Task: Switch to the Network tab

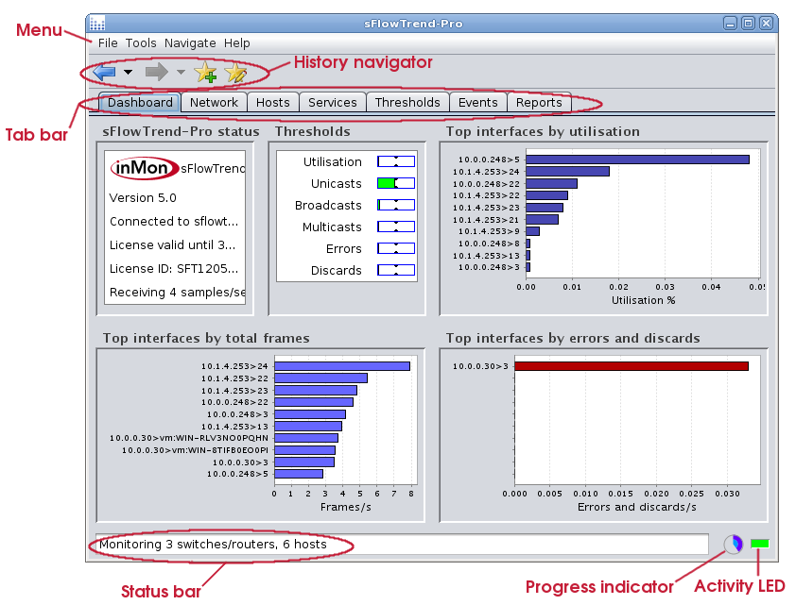Action: (x=214, y=102)
